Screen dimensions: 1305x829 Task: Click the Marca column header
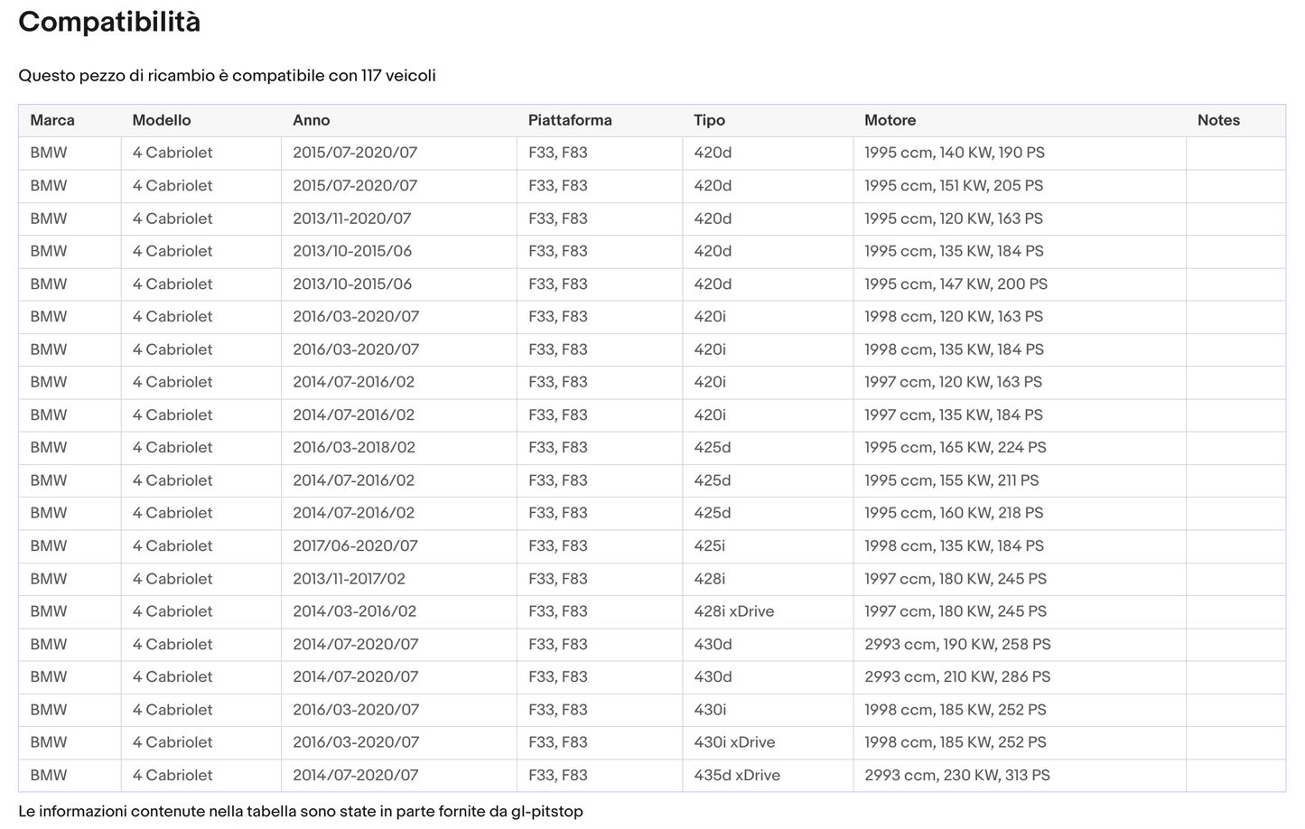[52, 120]
